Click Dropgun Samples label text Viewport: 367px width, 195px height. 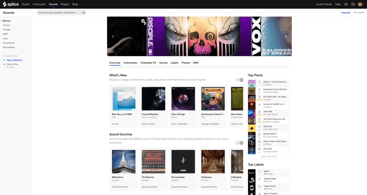click(x=210, y=124)
